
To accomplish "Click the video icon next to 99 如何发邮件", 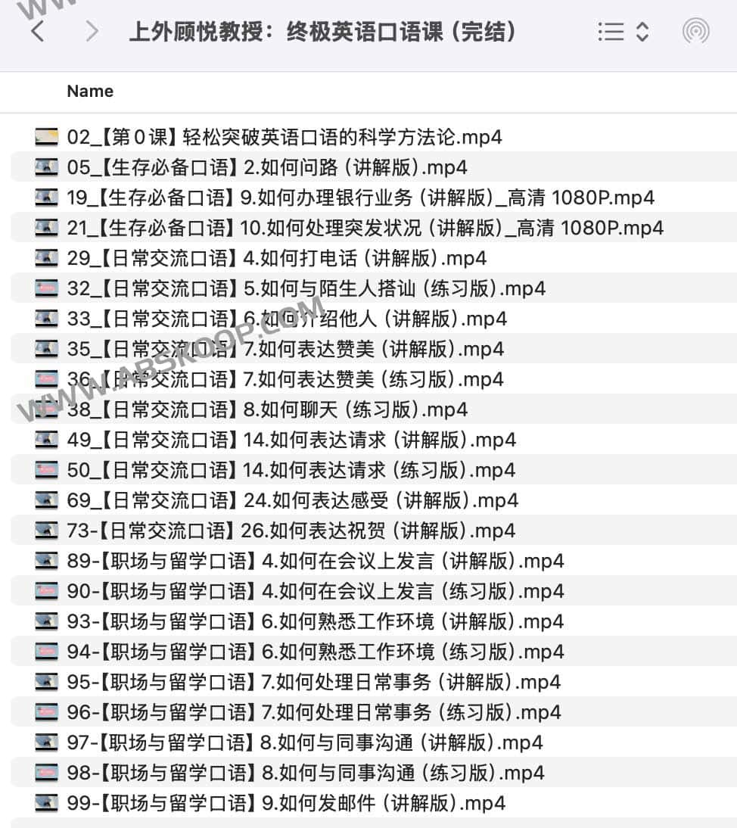I will click(x=46, y=803).
